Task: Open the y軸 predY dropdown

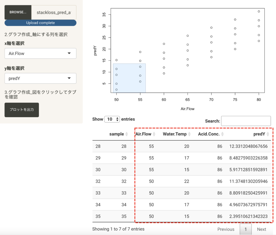Action: (40, 78)
